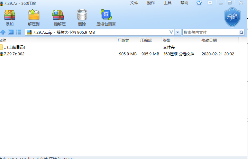This screenshot has height=159, width=248.
Task: Switch to large icon view
Action: click(x=11, y=32)
